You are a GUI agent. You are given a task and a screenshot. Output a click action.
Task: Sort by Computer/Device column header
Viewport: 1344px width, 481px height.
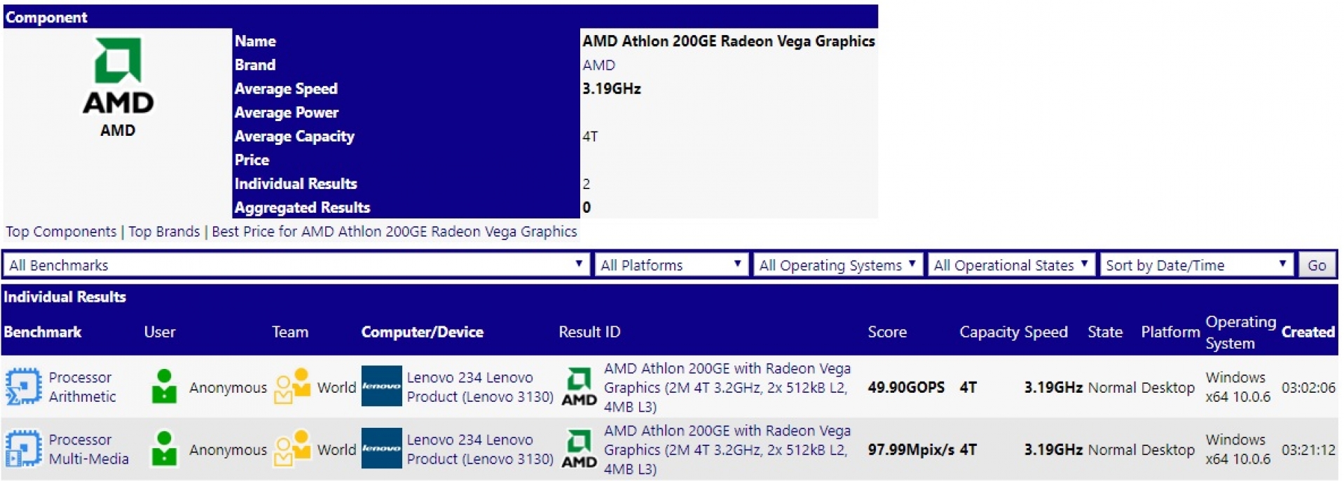423,332
